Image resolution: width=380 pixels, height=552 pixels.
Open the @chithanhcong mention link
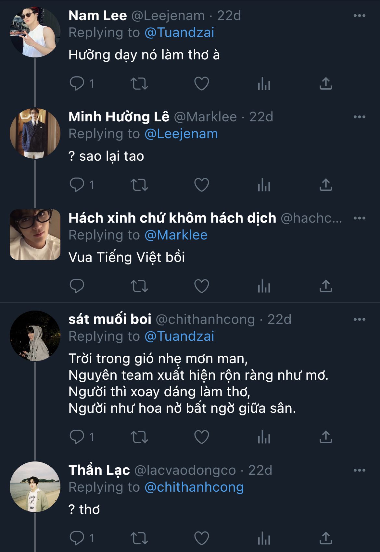click(x=194, y=487)
